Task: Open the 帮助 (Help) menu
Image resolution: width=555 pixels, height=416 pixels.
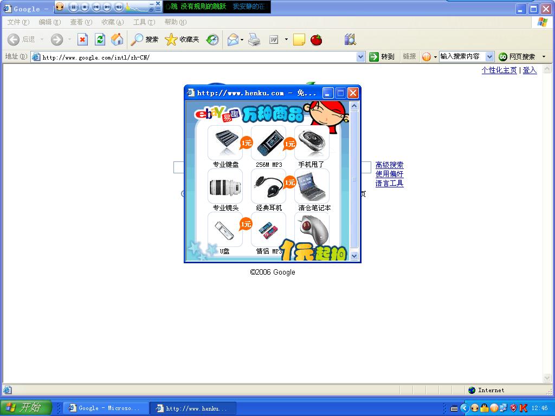Action: pyautogui.click(x=175, y=22)
